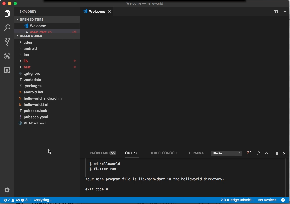Select the Output tab
The width and height of the screenshot is (290, 204).
point(132,153)
